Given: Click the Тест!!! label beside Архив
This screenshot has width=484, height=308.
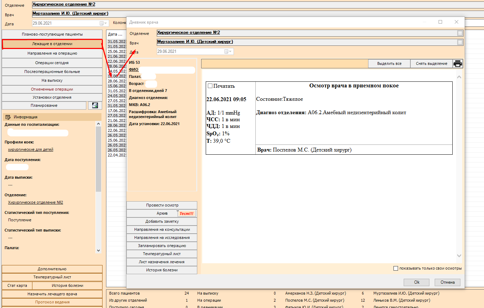Looking at the screenshot, I should [x=187, y=214].
